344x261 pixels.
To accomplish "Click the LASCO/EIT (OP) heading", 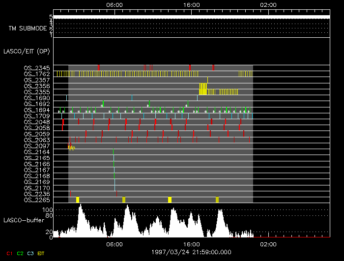I will click(x=26, y=51).
